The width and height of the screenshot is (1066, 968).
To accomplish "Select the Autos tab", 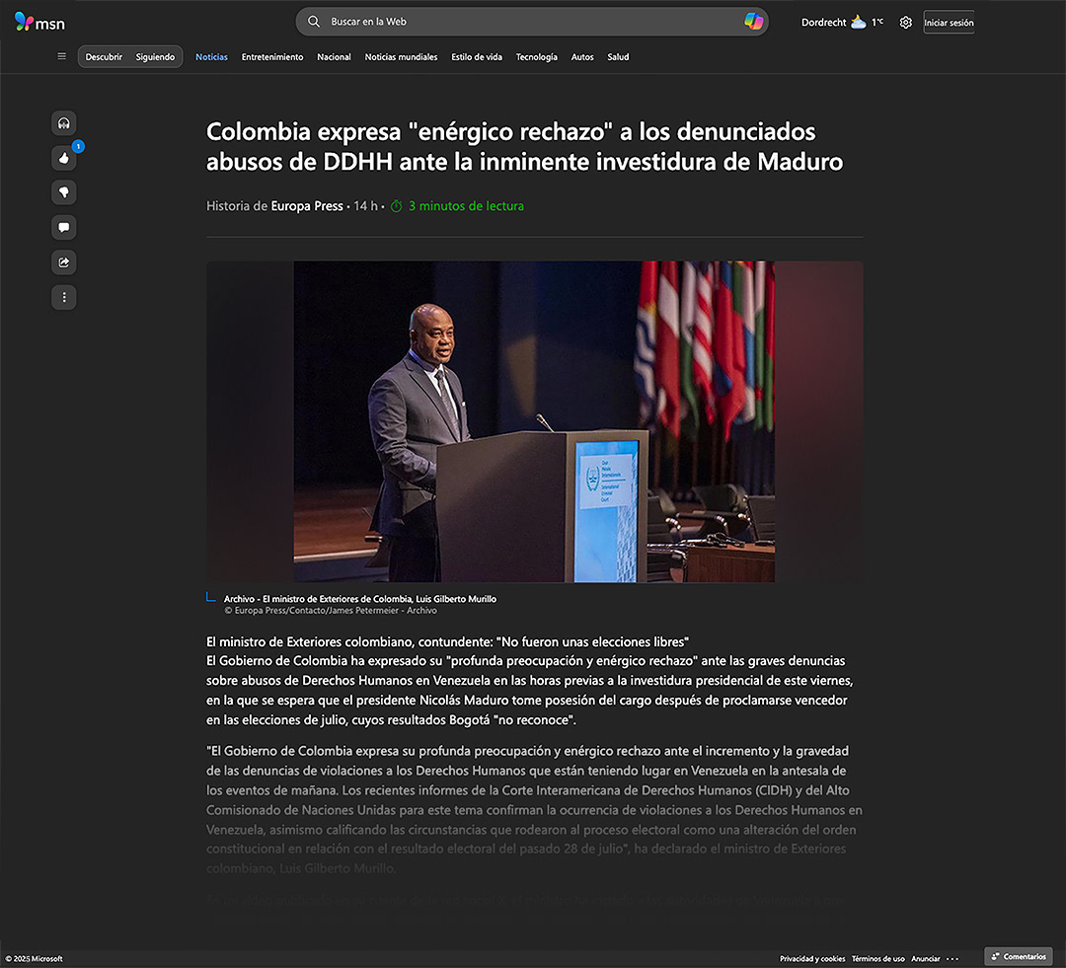I will pyautogui.click(x=582, y=57).
